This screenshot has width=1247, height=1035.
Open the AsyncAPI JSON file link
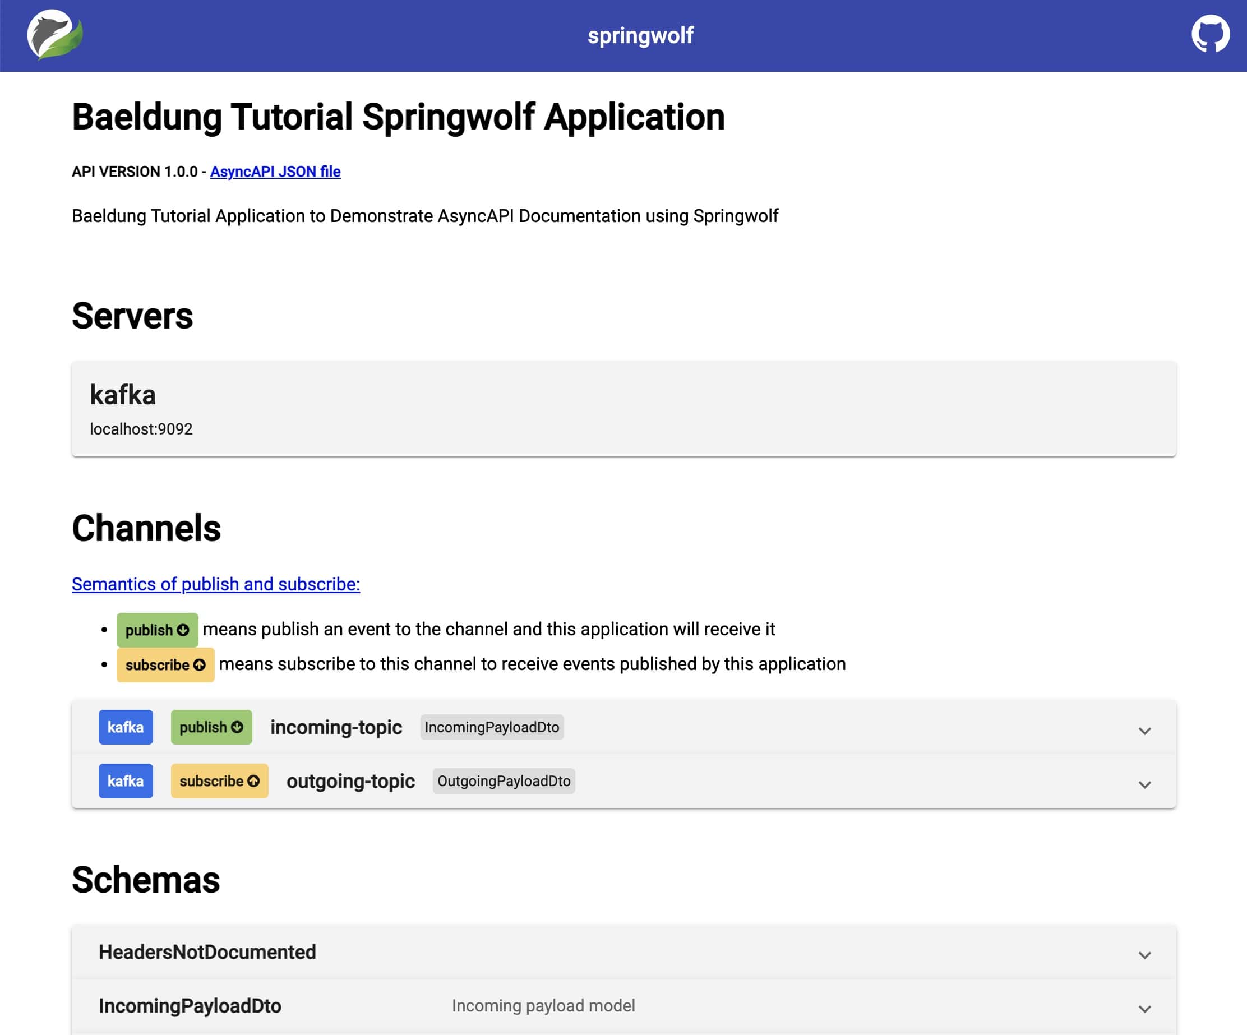(x=275, y=172)
